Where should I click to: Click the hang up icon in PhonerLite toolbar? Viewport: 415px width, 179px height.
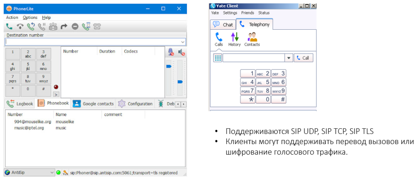tap(20, 26)
